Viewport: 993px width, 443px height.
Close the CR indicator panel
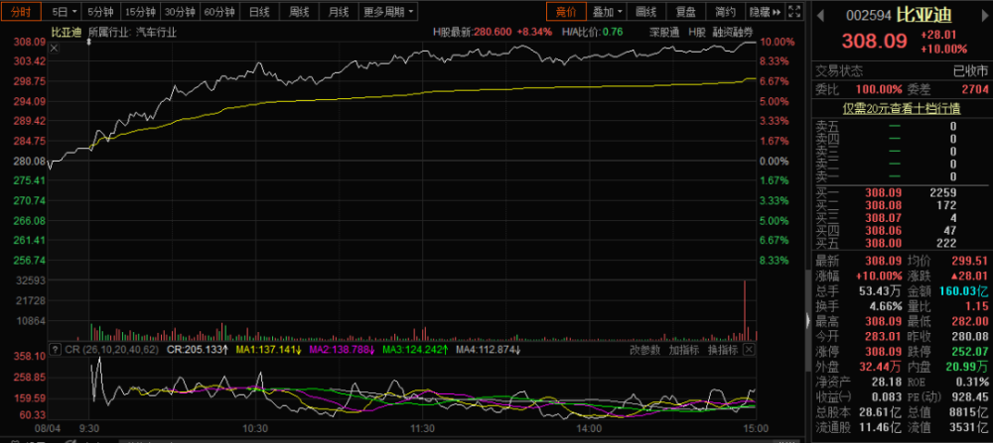pyautogui.click(x=749, y=350)
